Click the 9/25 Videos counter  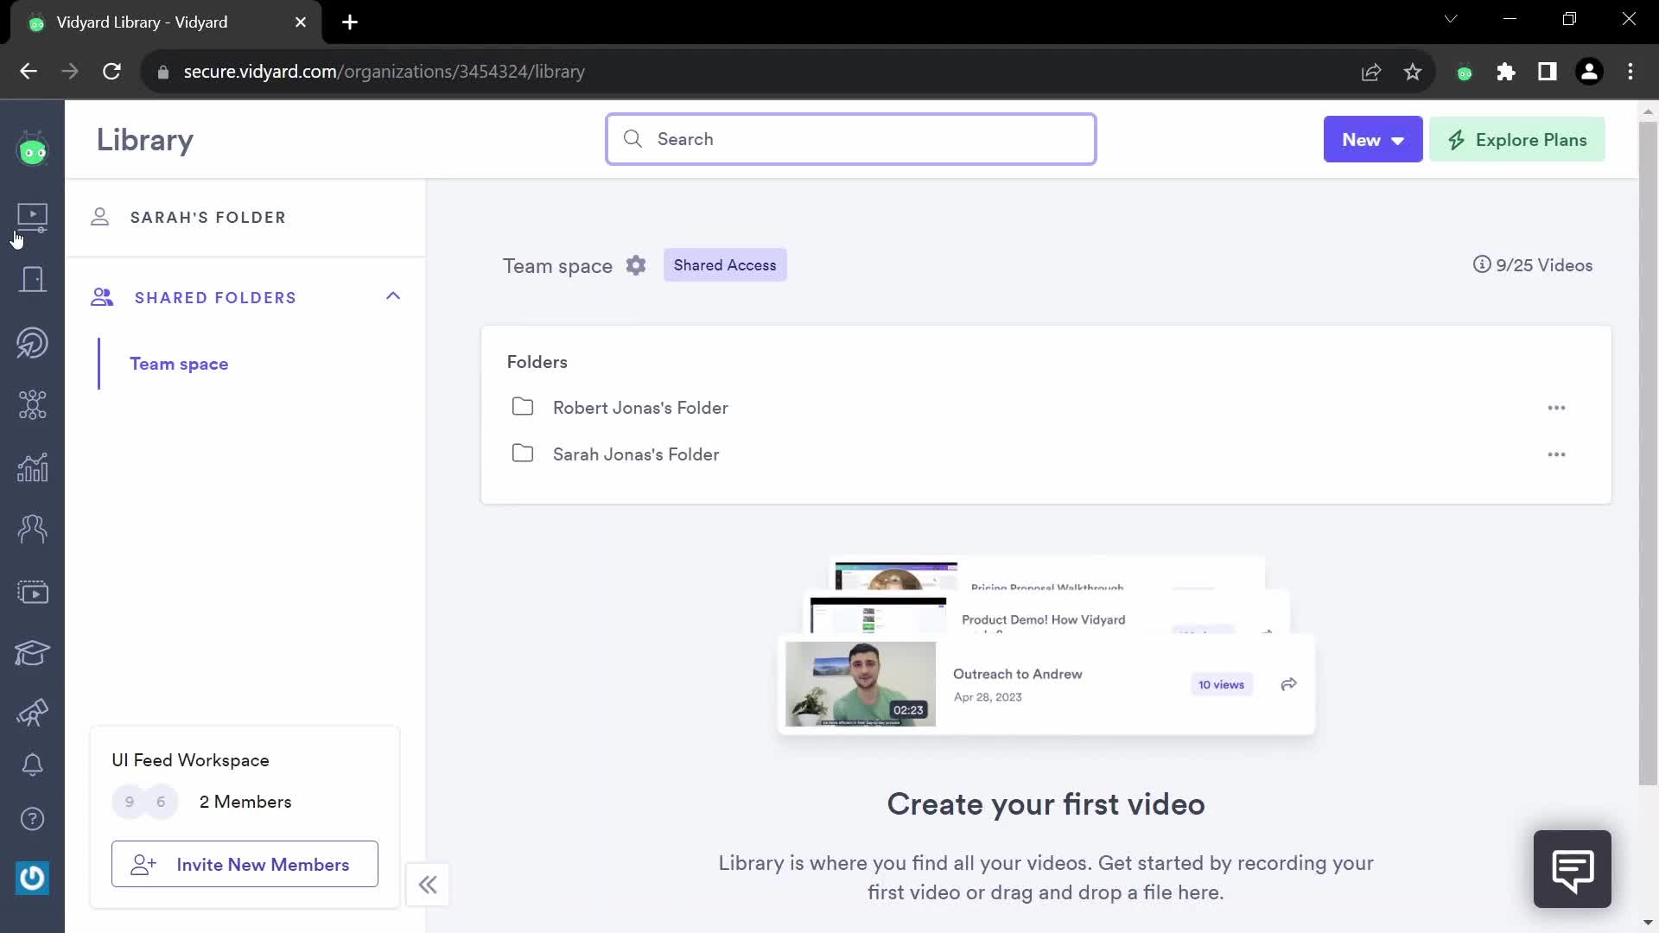point(1544,265)
